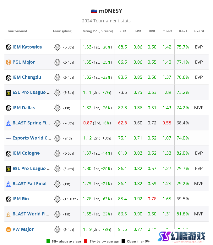213x245 pixels.
Task: Click the red below-average legend swatch
Action: [x=85, y=241]
